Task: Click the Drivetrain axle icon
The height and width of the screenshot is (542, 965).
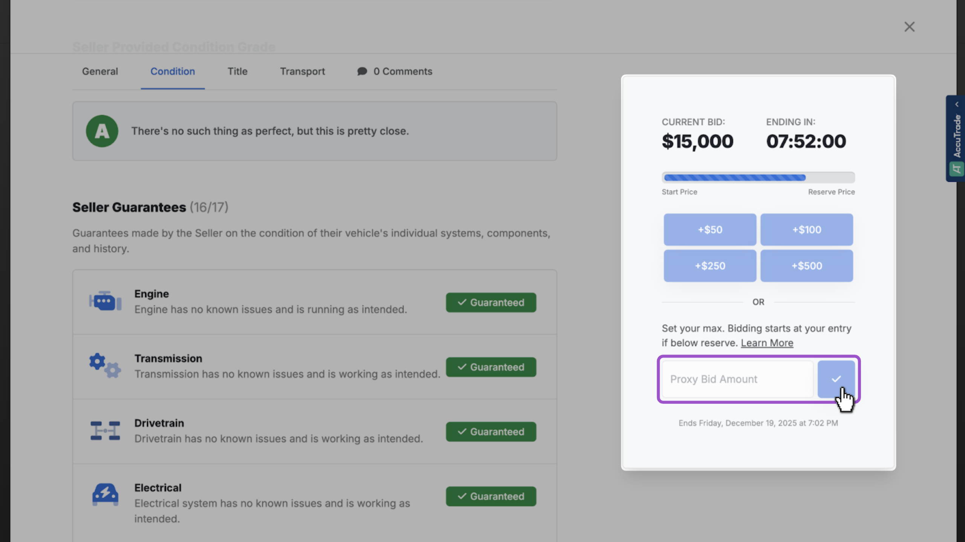Action: [105, 431]
